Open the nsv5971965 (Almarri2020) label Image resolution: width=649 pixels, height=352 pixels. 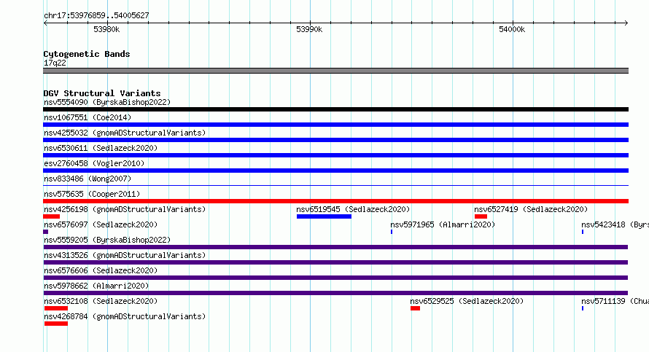click(x=443, y=224)
